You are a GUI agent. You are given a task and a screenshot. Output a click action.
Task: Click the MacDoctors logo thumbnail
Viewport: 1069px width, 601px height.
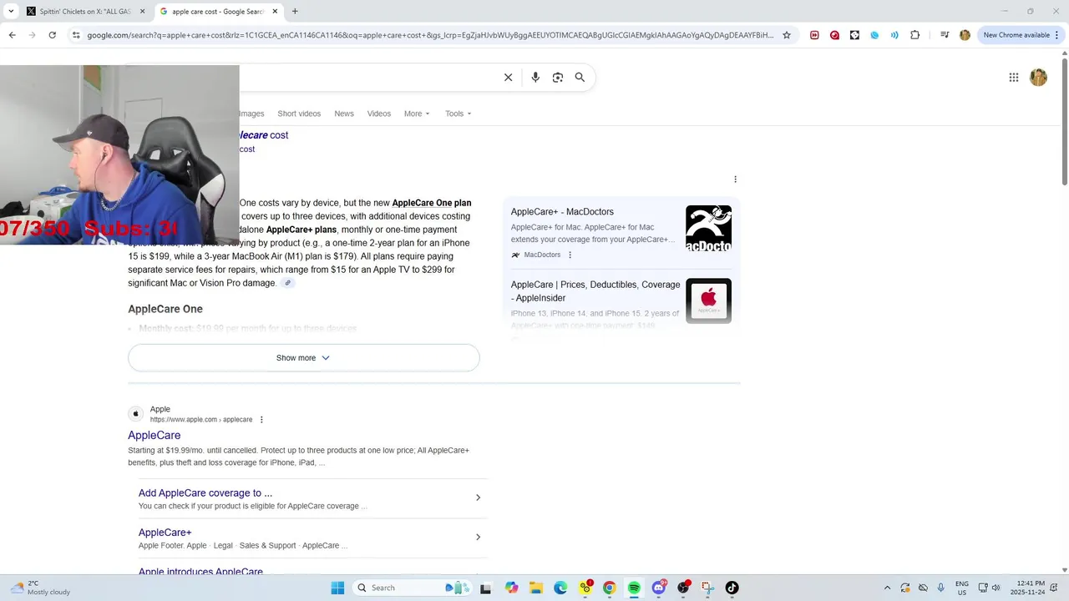pos(708,228)
